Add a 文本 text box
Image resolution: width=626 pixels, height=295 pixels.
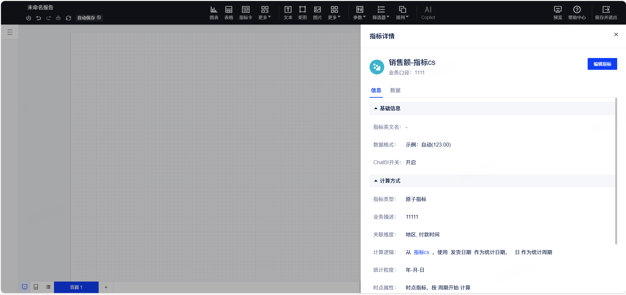click(288, 13)
